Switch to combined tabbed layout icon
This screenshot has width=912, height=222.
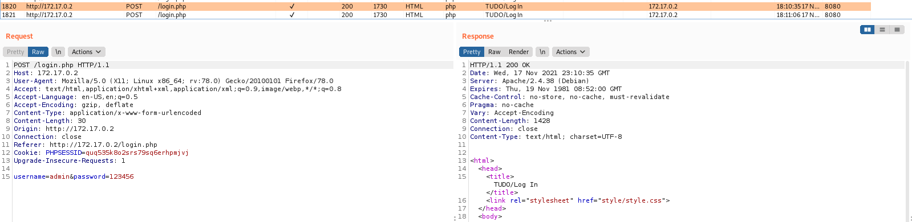pyautogui.click(x=897, y=30)
